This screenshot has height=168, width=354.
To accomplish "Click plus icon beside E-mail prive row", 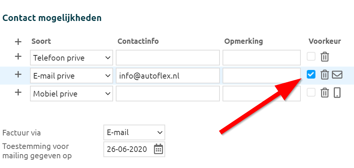I will [18, 74].
